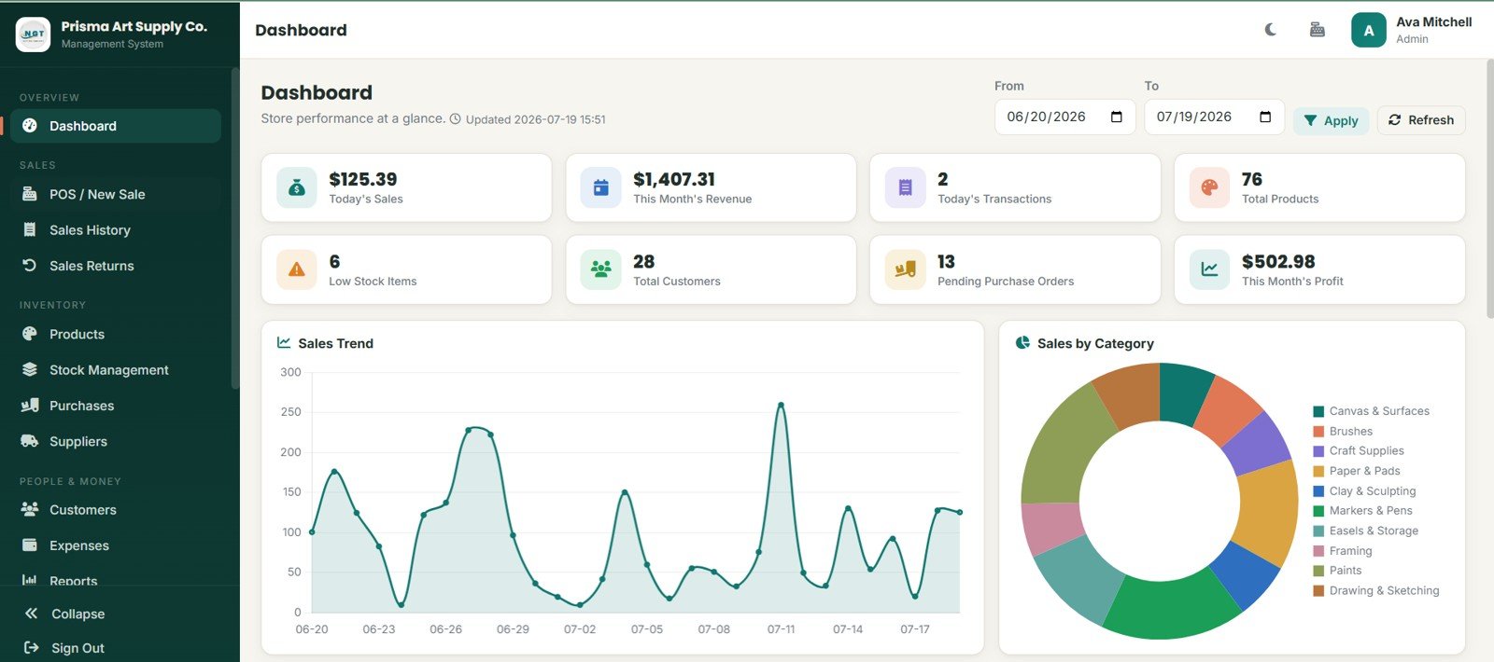Screen dimensions: 1494x662
Task: Click the Low Stock Items warning icon
Action: pyautogui.click(x=297, y=269)
